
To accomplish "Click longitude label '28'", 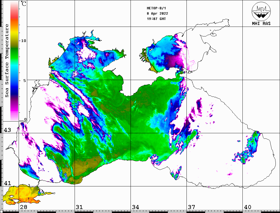I will (23, 207).
